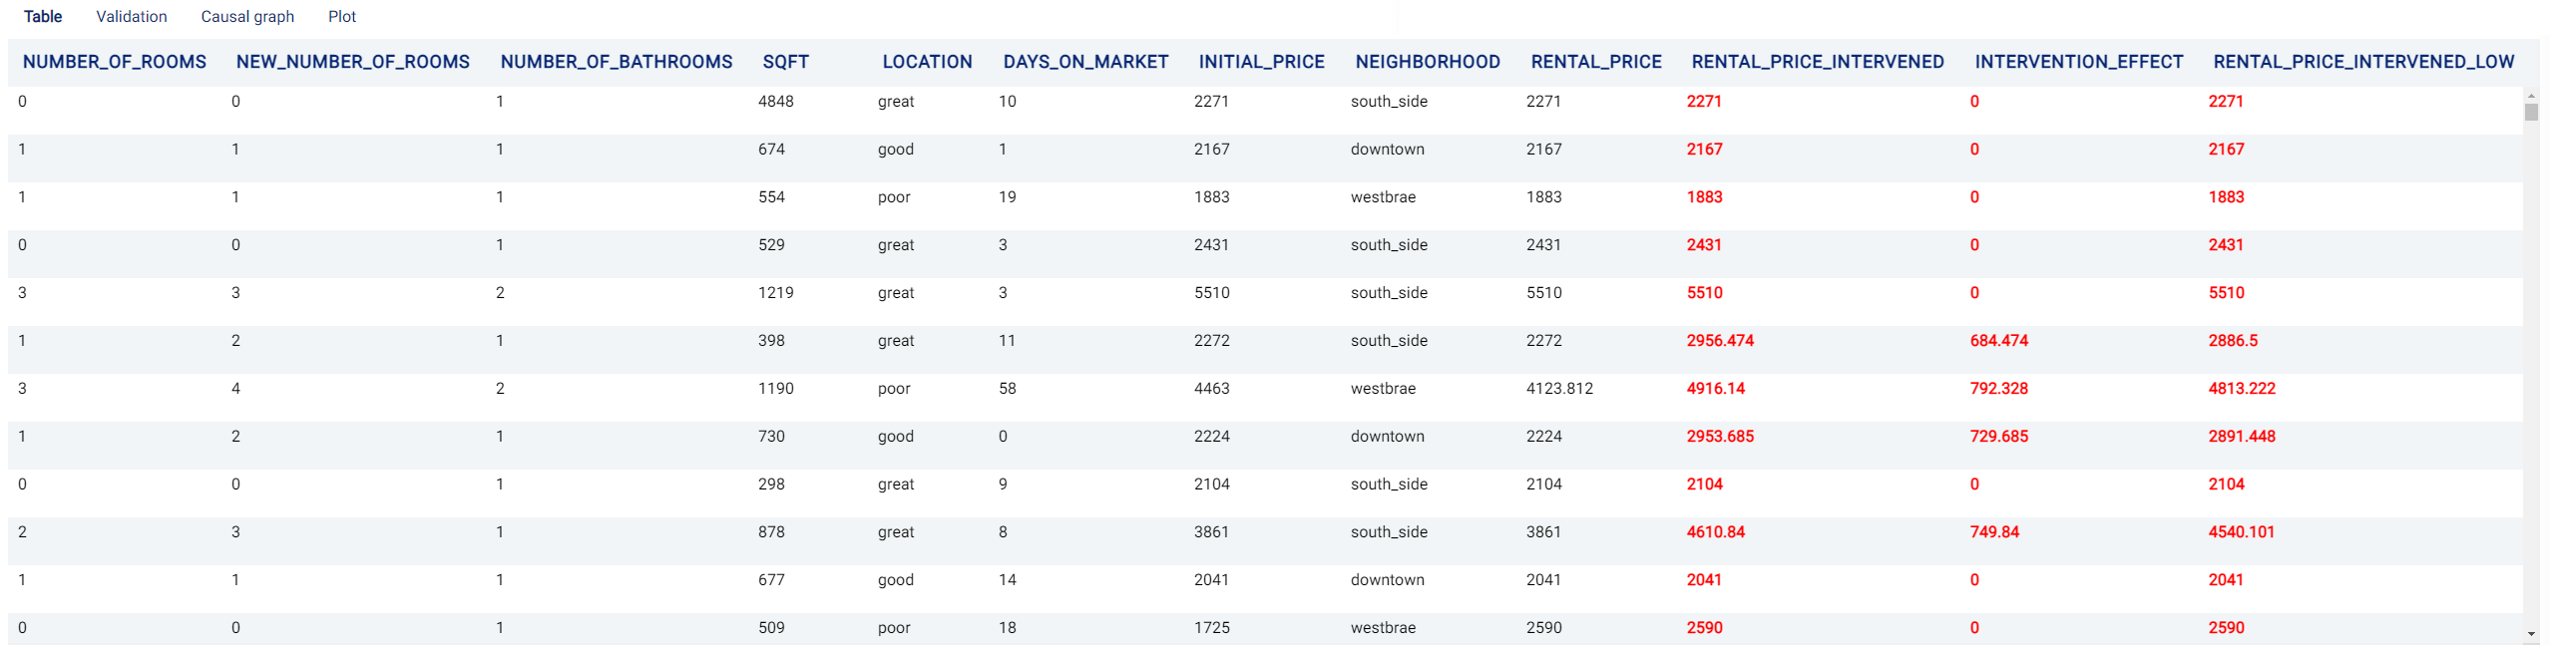Click low intervened price 2104
2549x645 pixels.
pyautogui.click(x=2227, y=484)
